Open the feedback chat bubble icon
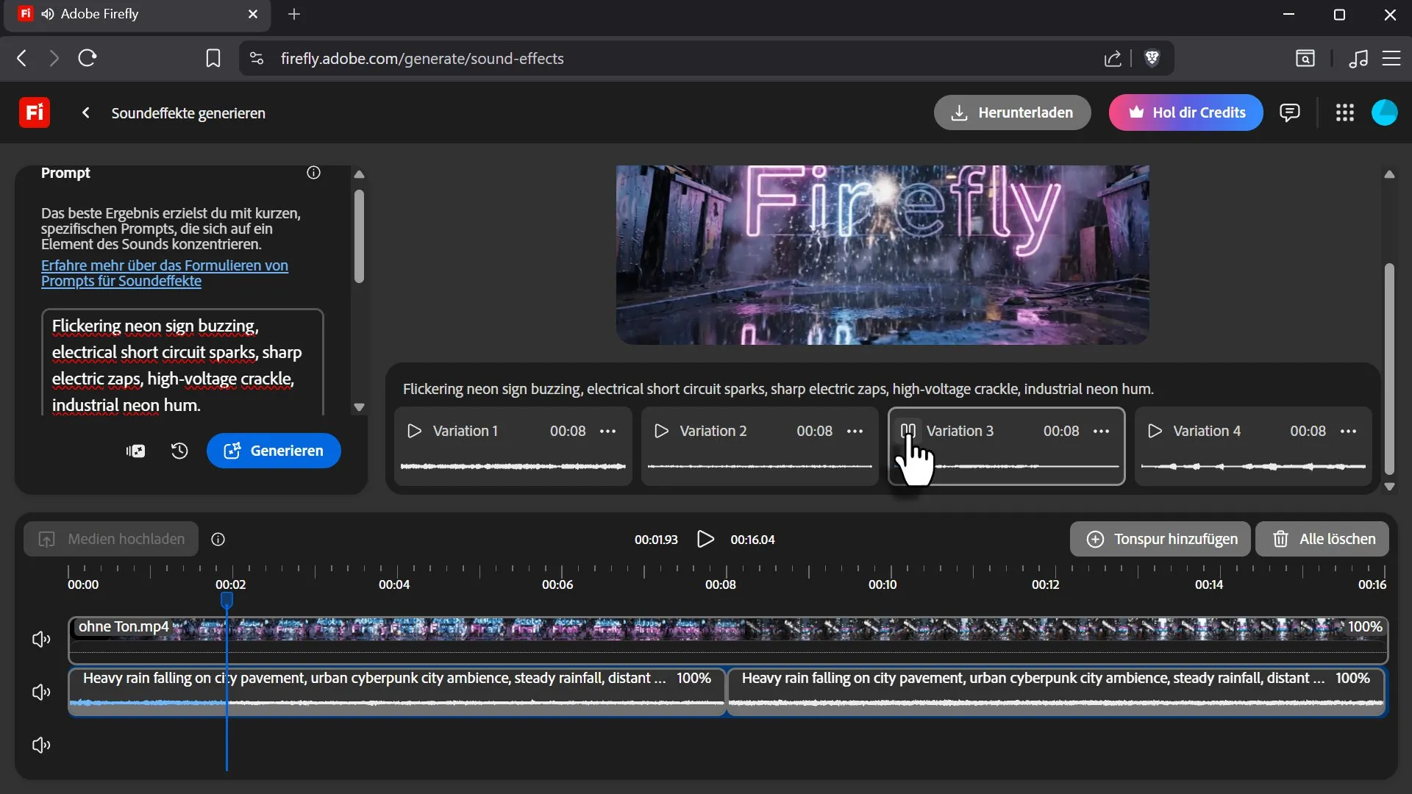The height and width of the screenshot is (794, 1412). tap(1289, 112)
